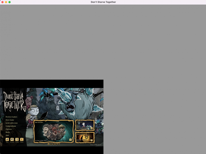Click arrow icon on the large Now Available card

click(x=71, y=140)
